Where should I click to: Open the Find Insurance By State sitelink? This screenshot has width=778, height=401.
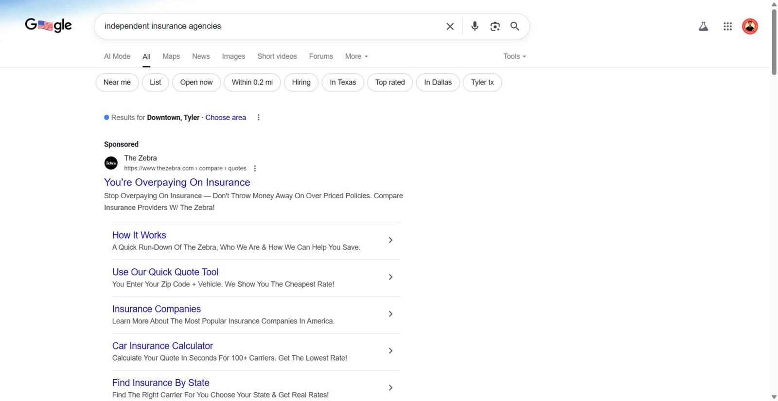click(161, 383)
